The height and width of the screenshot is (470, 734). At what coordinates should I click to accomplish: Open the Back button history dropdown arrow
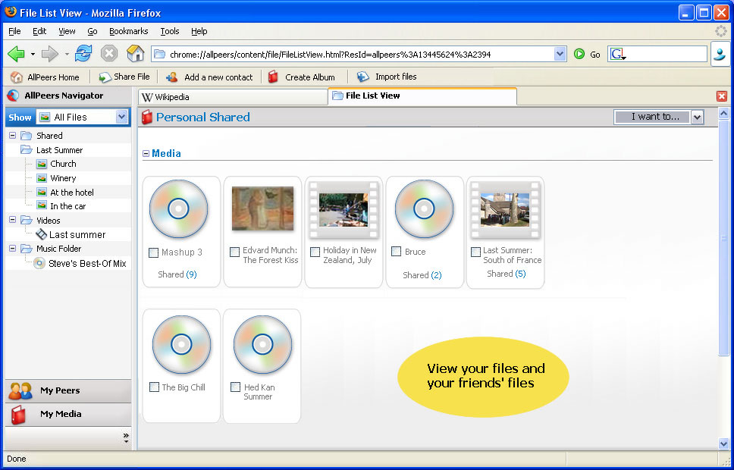(33, 55)
